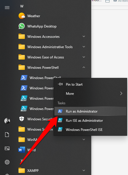This screenshot has width=128, height=175.
Task: Click the Windows PowerShell folder icon
Action: (22, 67)
